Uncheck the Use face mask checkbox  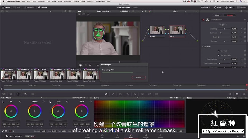tap(219, 55)
